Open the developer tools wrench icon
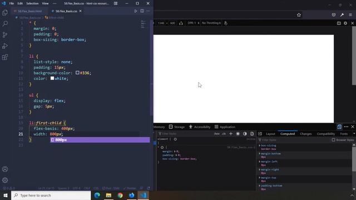The height and width of the screenshot is (200, 356). click(342, 15)
